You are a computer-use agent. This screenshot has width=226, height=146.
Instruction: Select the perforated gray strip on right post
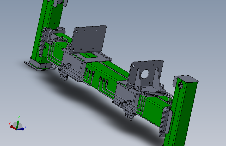[165, 122]
